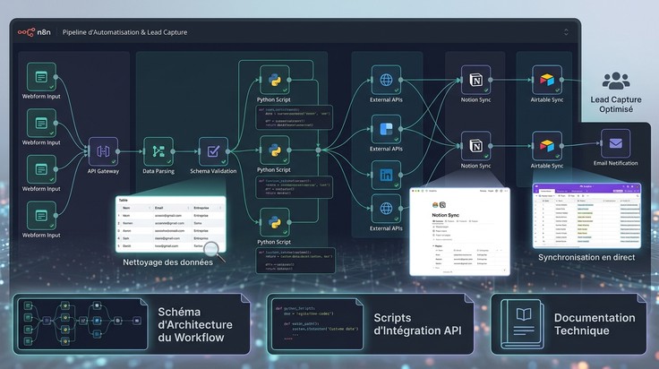The height and width of the screenshot is (369, 659).
Task: Open the lowest globe External APIs node
Action: coord(386,209)
